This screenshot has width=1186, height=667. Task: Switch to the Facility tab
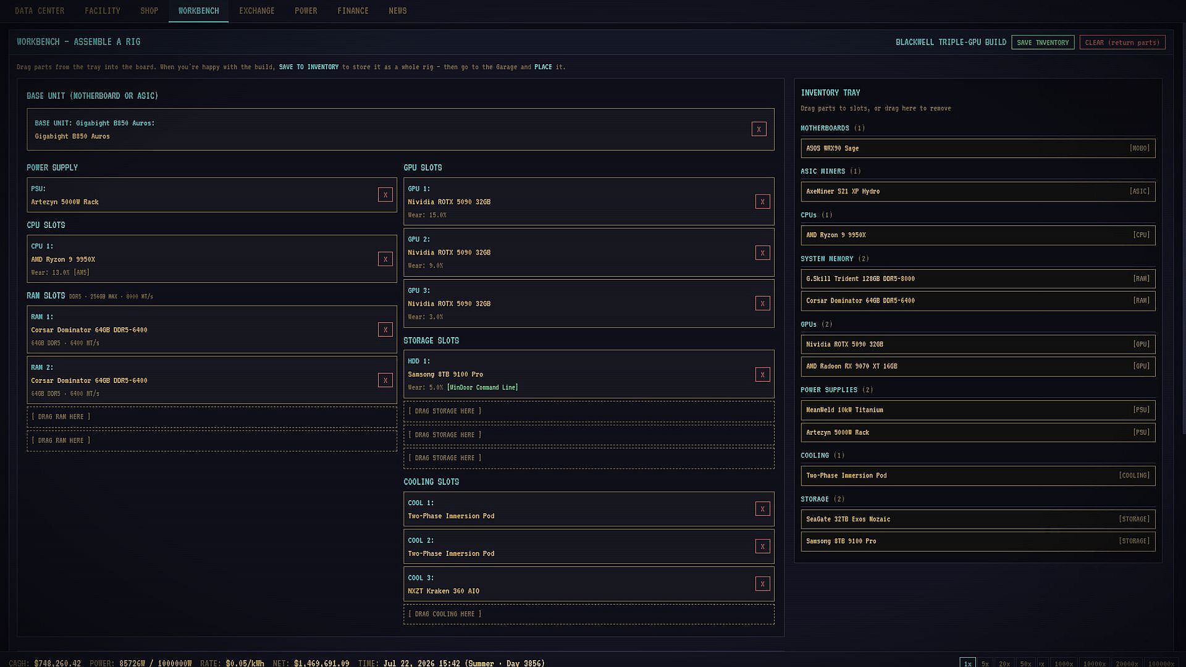[103, 11]
